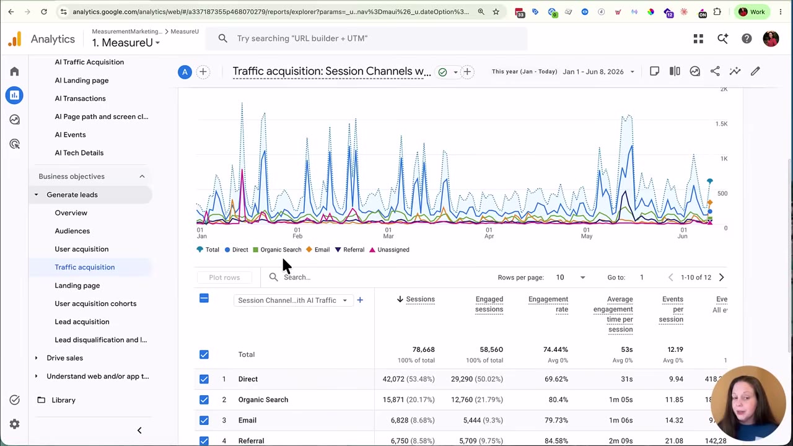Add a secondary dimension plus icon
The height and width of the screenshot is (446, 793).
[x=360, y=300]
